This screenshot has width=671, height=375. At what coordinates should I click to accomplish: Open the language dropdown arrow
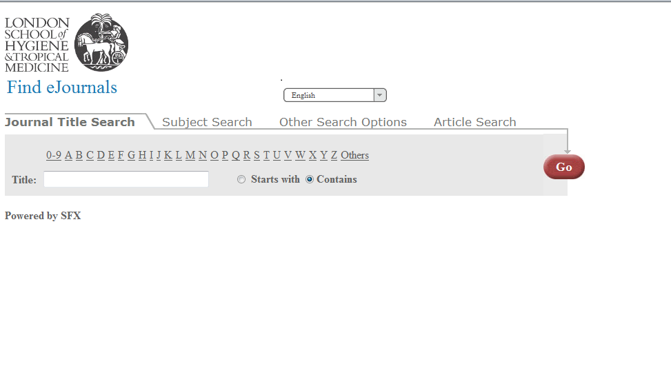click(379, 95)
